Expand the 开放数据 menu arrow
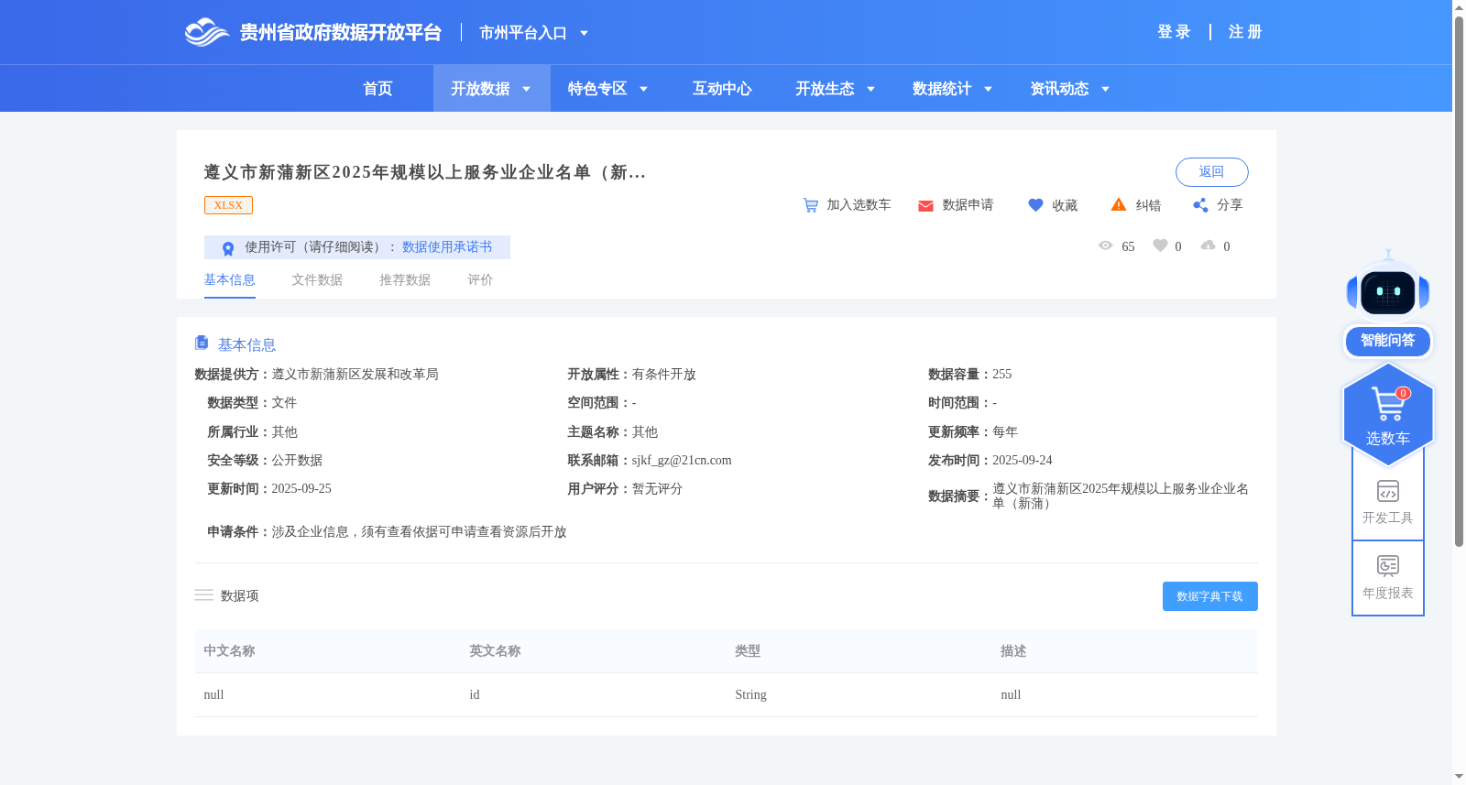 [x=526, y=89]
